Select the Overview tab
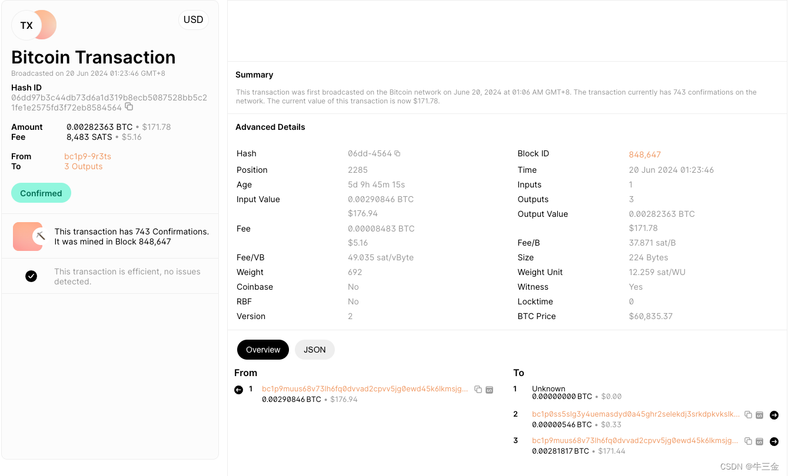 (263, 350)
